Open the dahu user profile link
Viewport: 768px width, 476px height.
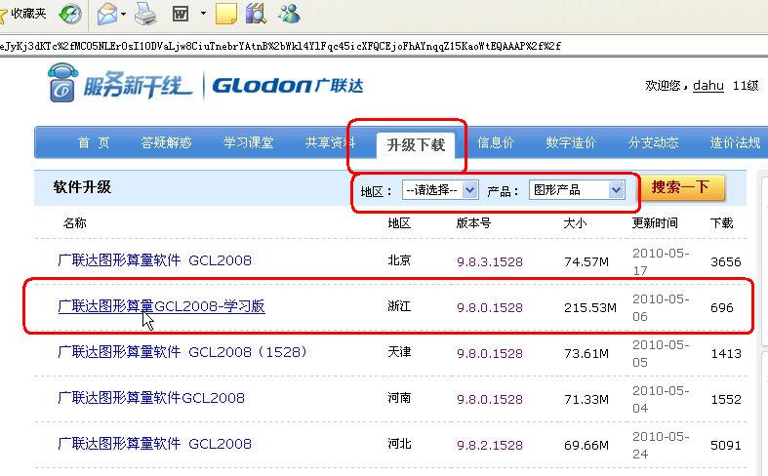[708, 86]
